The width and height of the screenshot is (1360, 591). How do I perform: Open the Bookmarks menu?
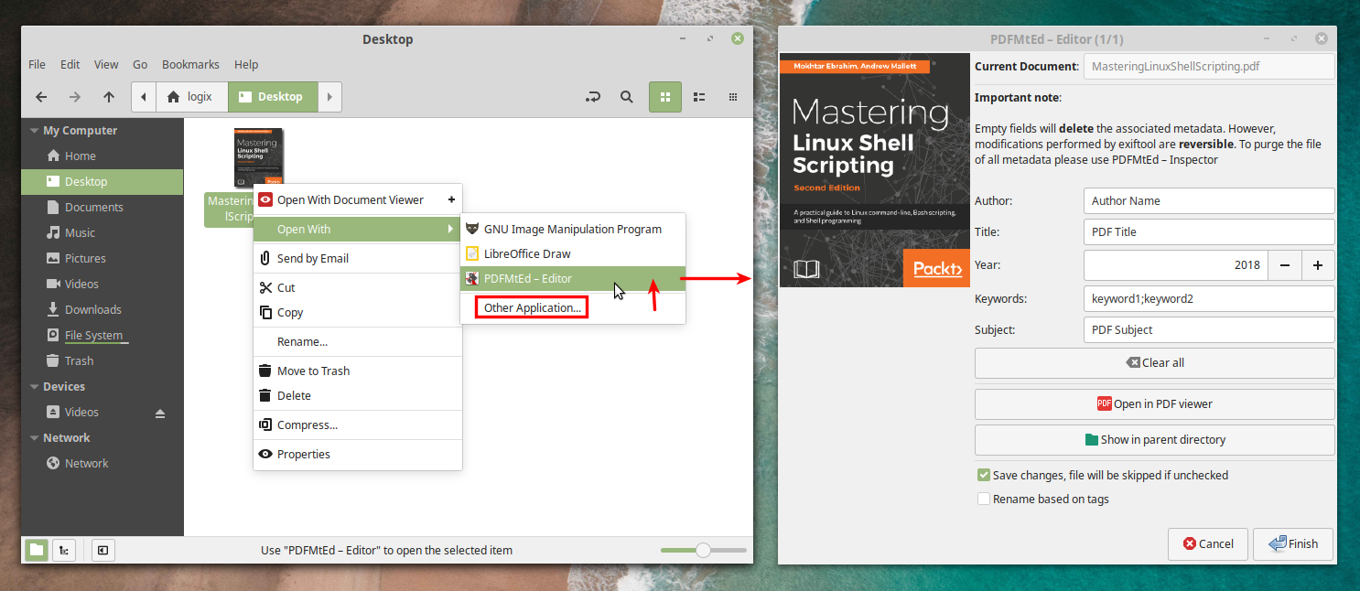pos(190,64)
